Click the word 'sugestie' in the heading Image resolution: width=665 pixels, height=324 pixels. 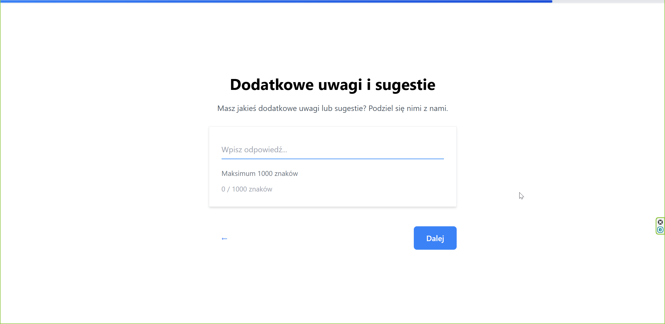[x=405, y=85]
